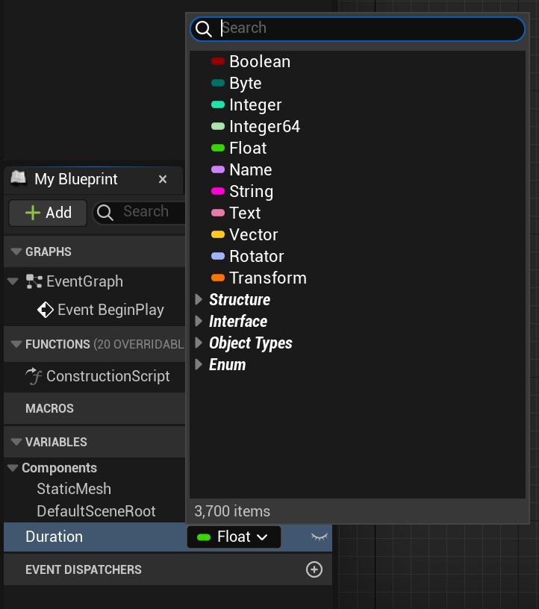Click the orange Transform color pill

(x=218, y=278)
